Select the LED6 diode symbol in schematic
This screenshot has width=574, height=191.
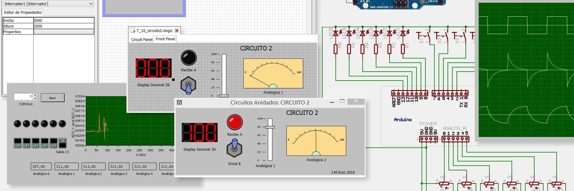tap(336, 33)
